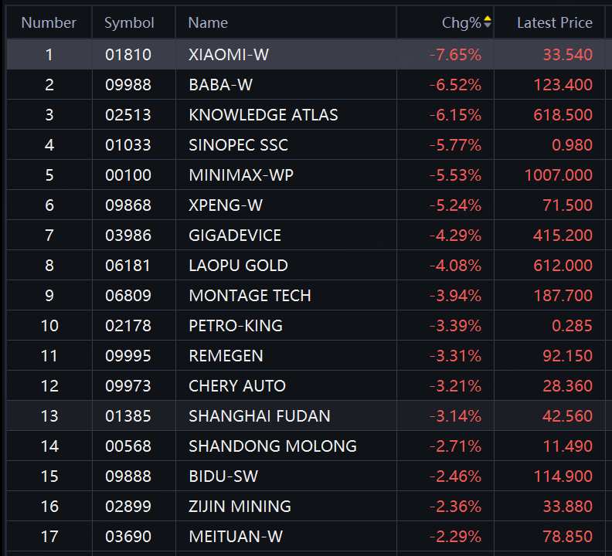
Task: Click the -5.24% change value
Action: (455, 205)
